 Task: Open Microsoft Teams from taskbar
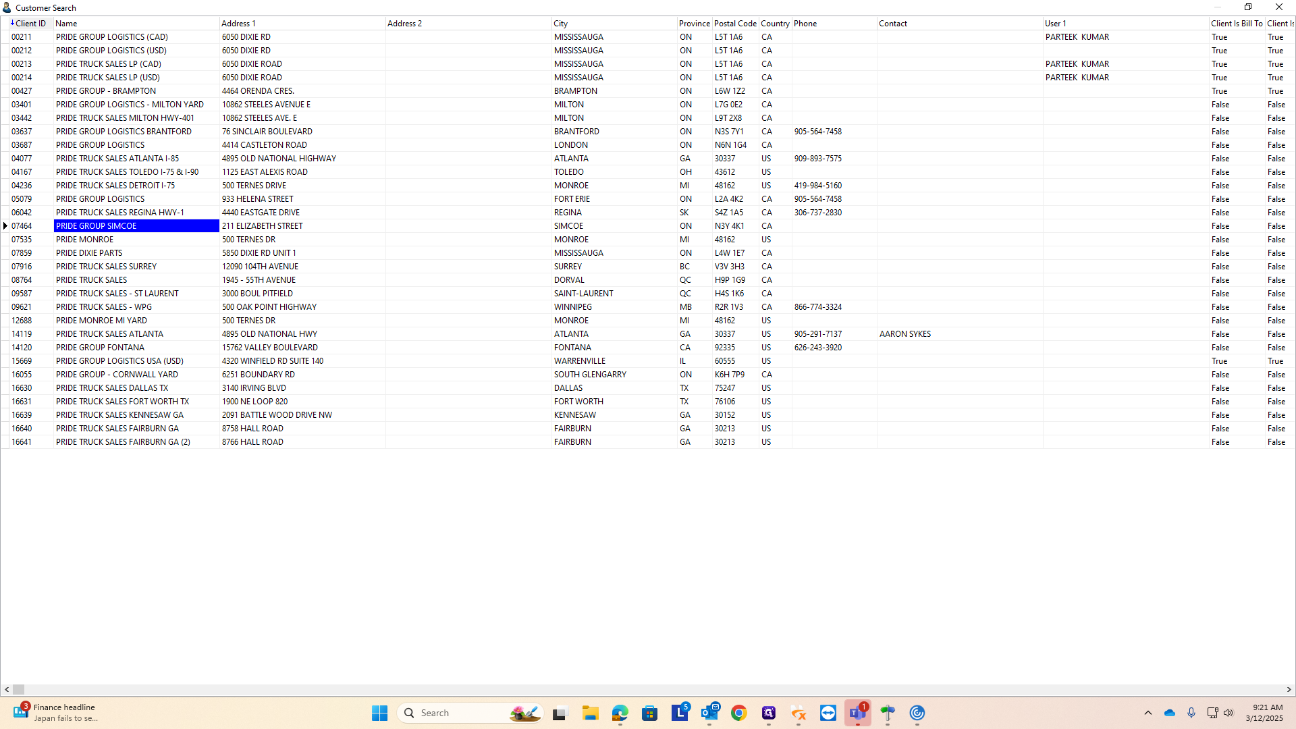pyautogui.click(x=857, y=713)
